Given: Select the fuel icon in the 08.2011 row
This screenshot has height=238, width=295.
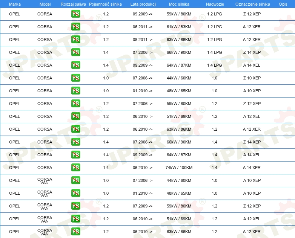Looking at the screenshot, I should (x=75, y=40).
